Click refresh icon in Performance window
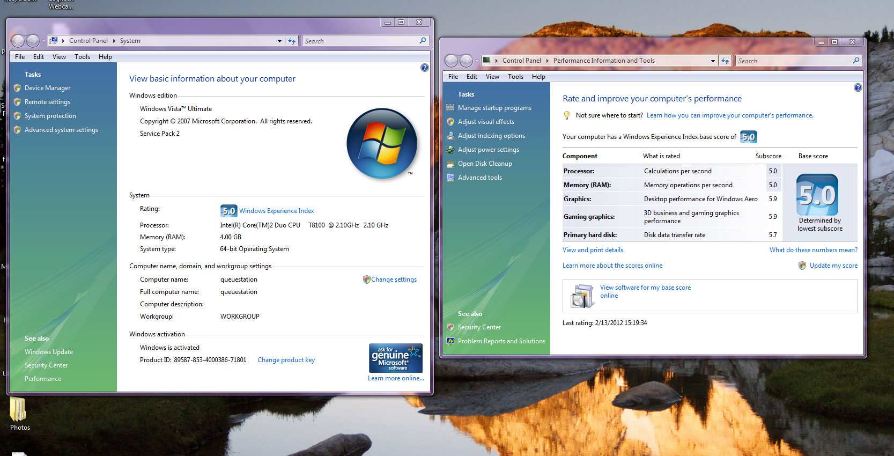The height and width of the screenshot is (456, 894). (x=725, y=61)
